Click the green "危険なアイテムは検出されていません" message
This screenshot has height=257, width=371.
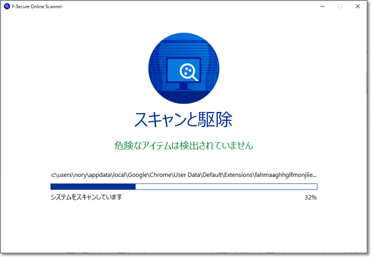(183, 145)
